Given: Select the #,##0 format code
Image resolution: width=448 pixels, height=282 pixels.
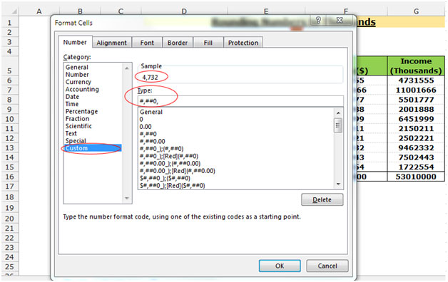Looking at the screenshot, I should [x=148, y=135].
